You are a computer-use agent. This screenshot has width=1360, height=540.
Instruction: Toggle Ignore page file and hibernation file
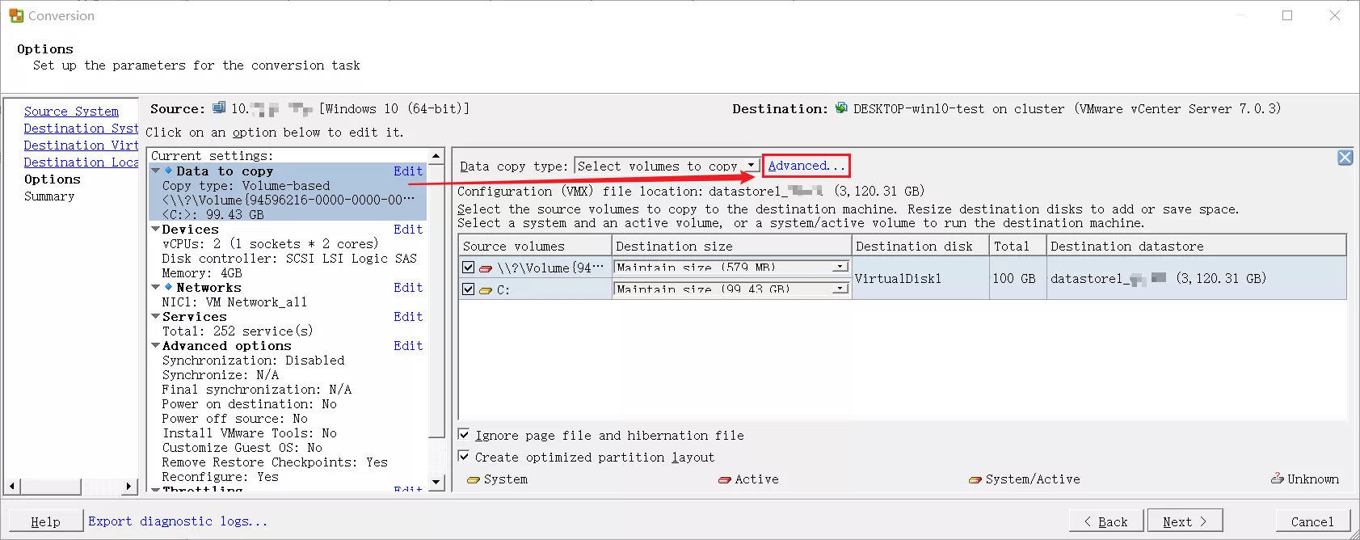(464, 435)
